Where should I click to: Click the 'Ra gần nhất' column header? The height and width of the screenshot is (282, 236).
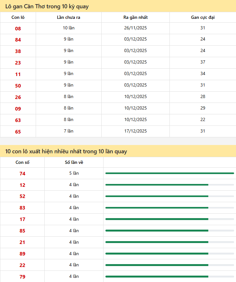point(135,17)
